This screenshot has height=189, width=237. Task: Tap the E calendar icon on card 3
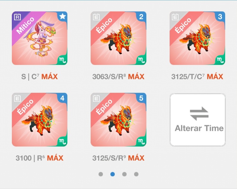coord(175,17)
